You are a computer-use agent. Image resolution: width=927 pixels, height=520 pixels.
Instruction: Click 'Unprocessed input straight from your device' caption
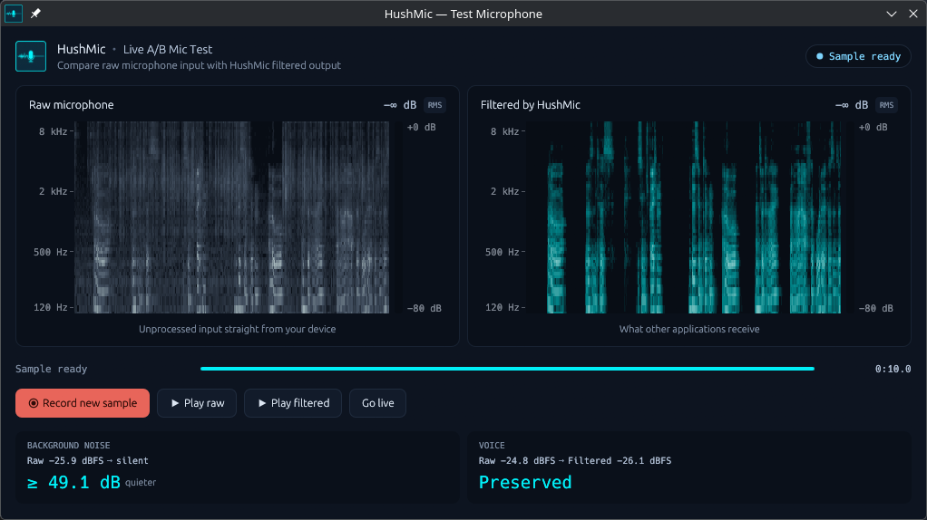click(x=237, y=330)
